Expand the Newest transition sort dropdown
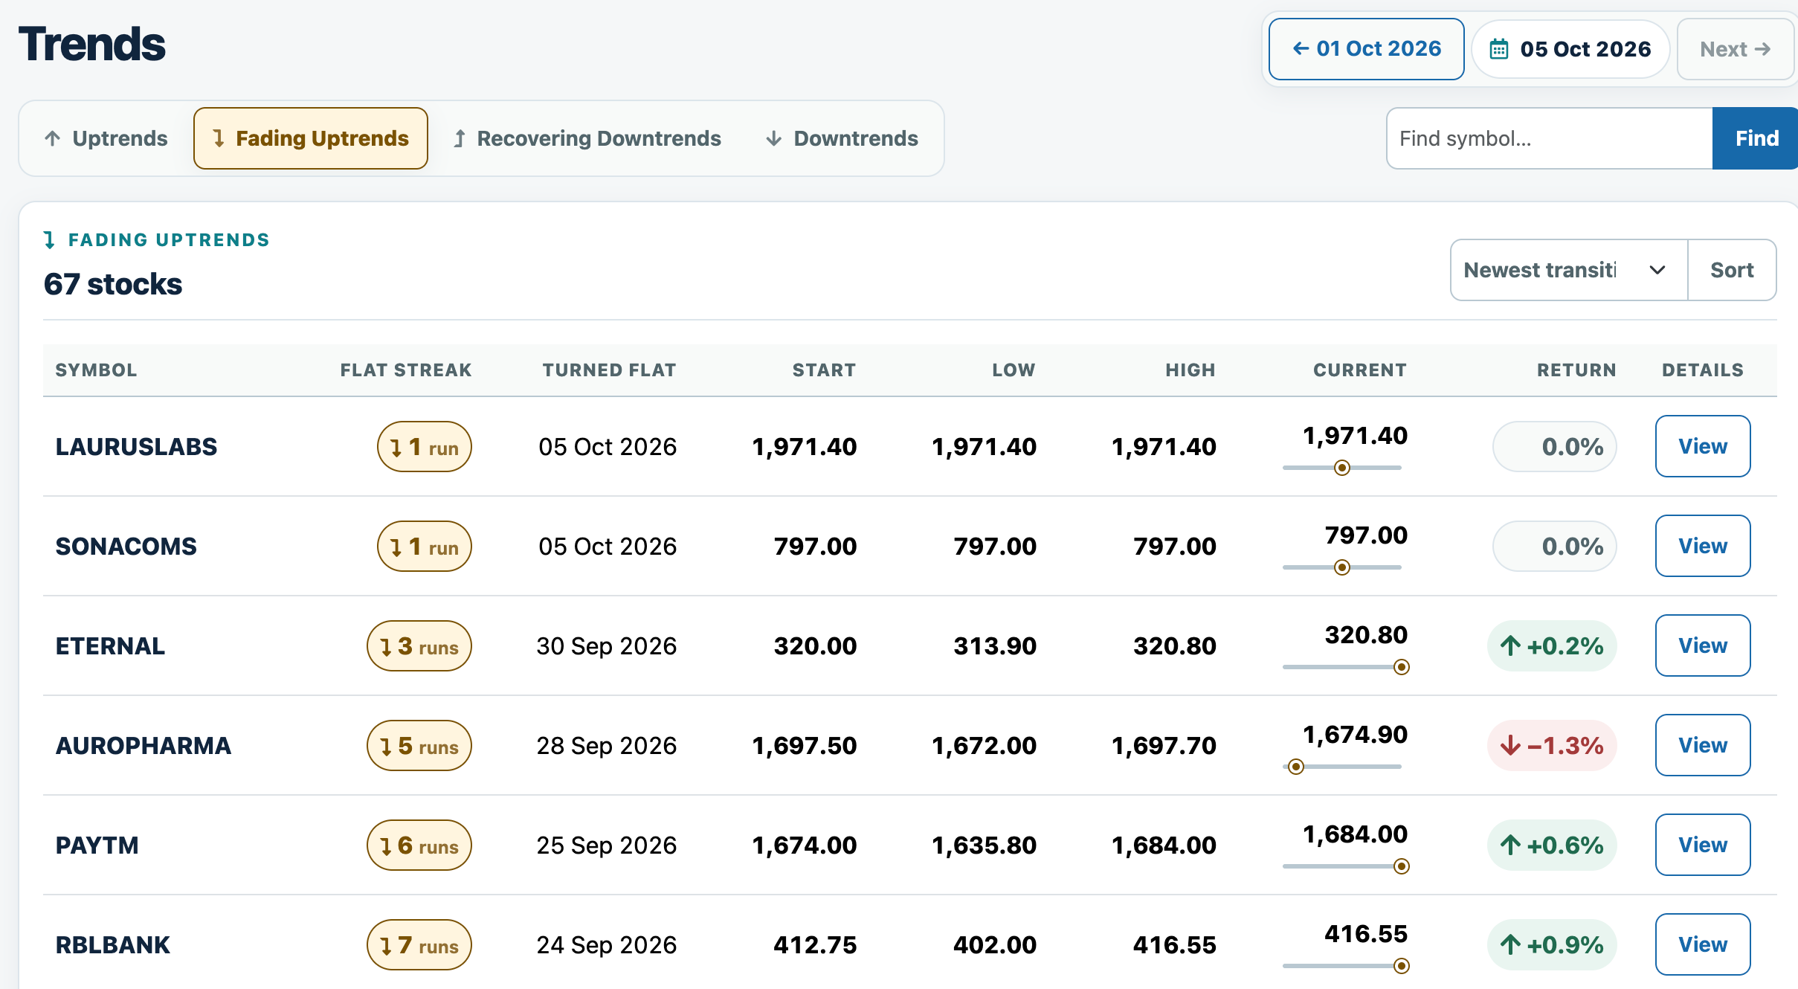1798x989 pixels. (1569, 270)
